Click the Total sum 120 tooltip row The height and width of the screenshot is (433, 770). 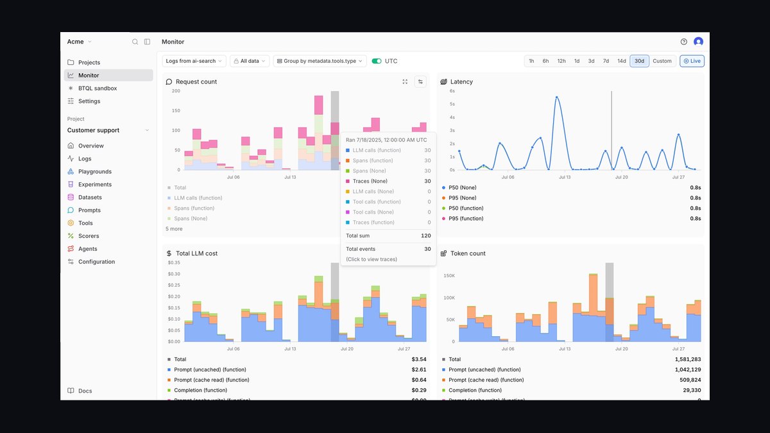(x=388, y=235)
